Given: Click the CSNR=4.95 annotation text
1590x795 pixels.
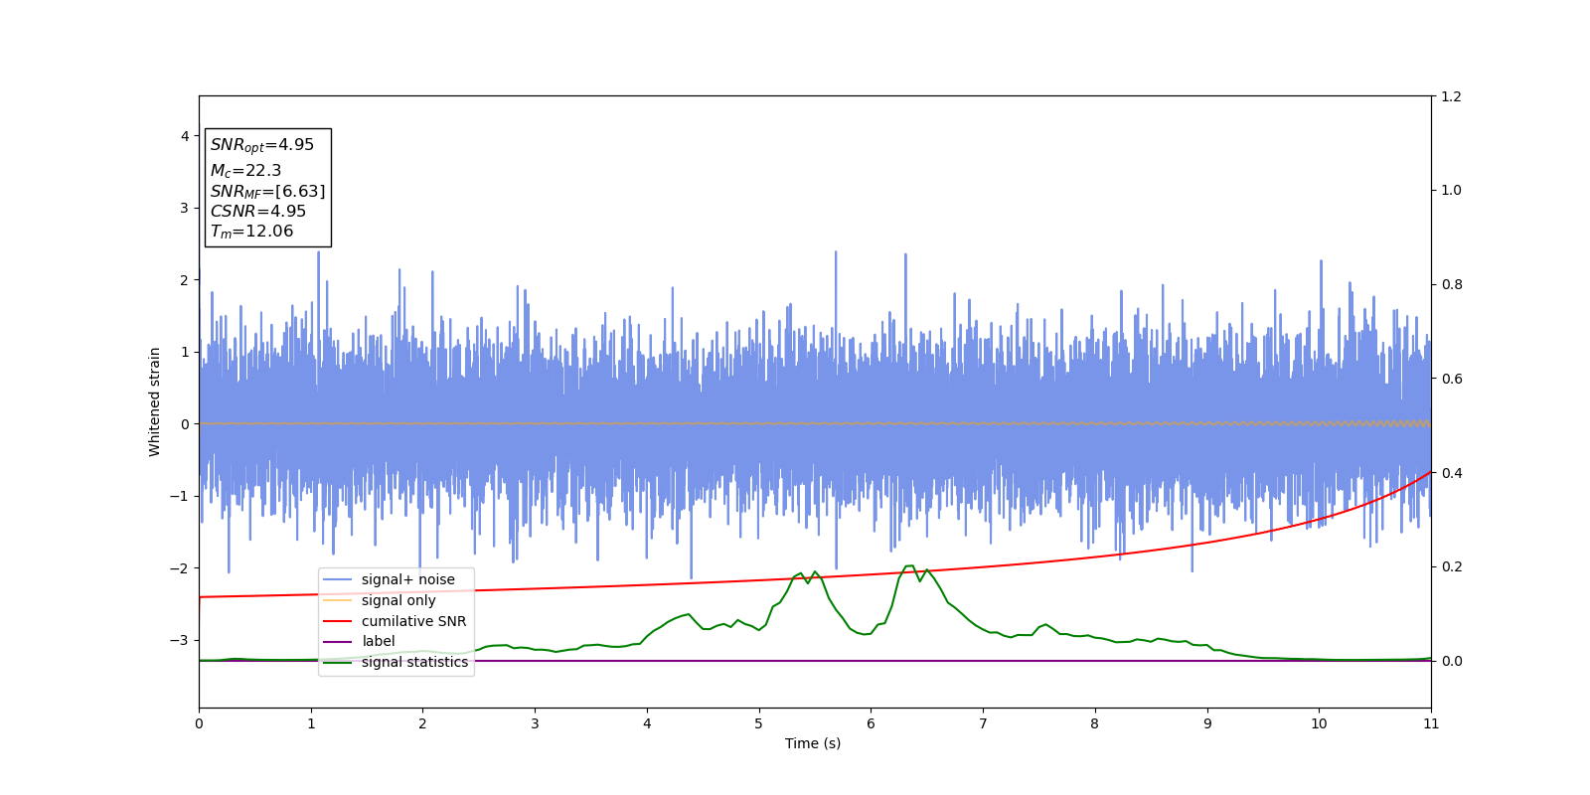Looking at the screenshot, I should pos(257,211).
